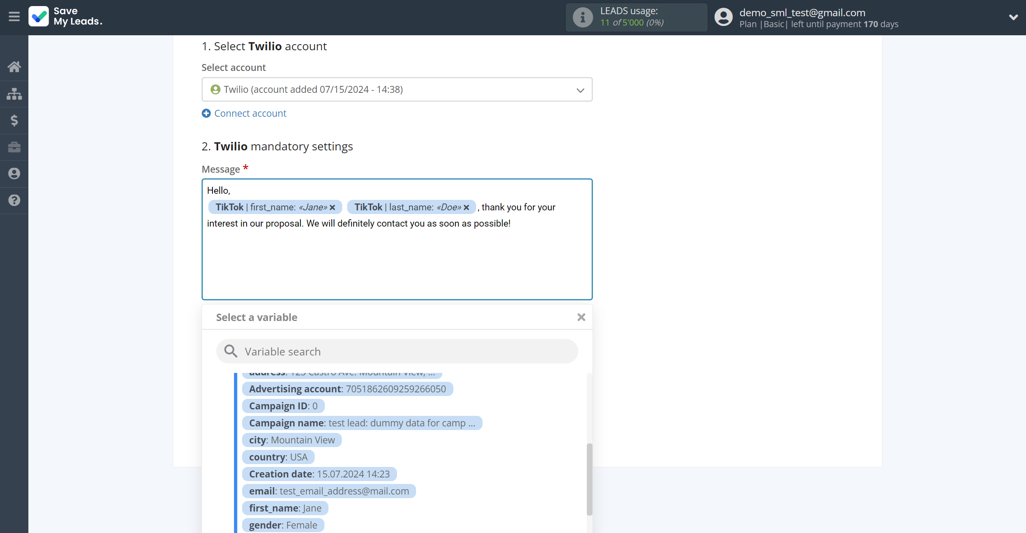Click Connect account link

(x=250, y=113)
